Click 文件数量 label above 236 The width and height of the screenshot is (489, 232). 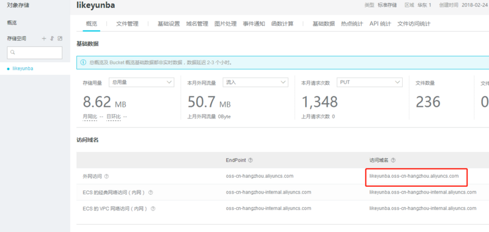tap(425, 83)
